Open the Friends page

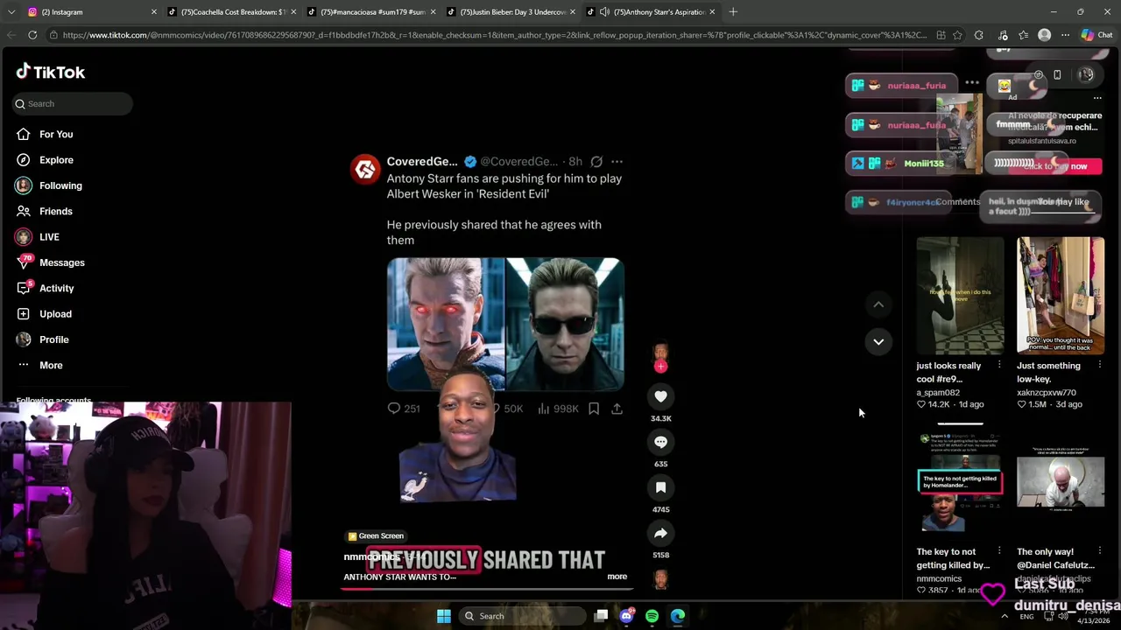point(55,211)
